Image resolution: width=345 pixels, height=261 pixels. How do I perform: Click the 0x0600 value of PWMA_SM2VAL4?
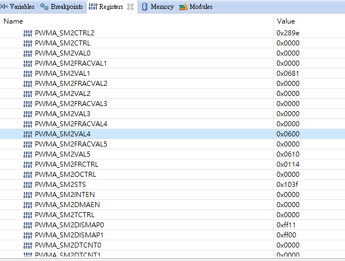coord(288,134)
